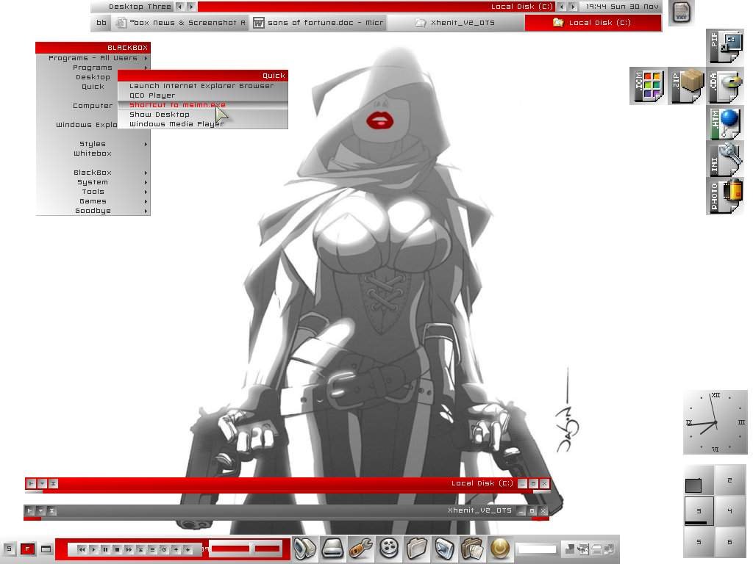Choose Show Desktop from Quick menu
753x564 pixels.
[203, 115]
